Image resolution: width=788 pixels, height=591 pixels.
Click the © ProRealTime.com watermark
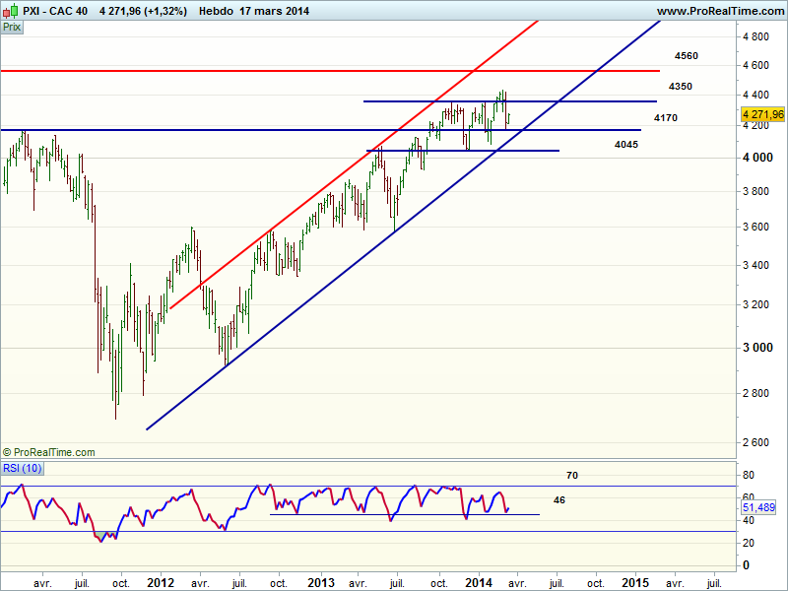(x=49, y=452)
